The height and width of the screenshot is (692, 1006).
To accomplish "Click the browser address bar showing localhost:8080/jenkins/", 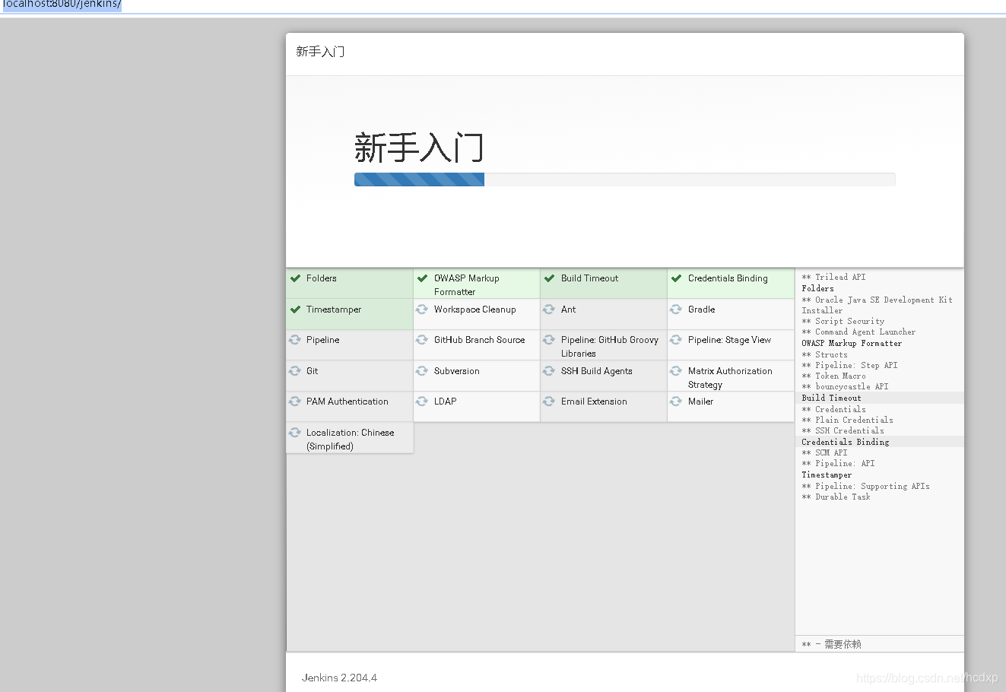I will click(502, 5).
